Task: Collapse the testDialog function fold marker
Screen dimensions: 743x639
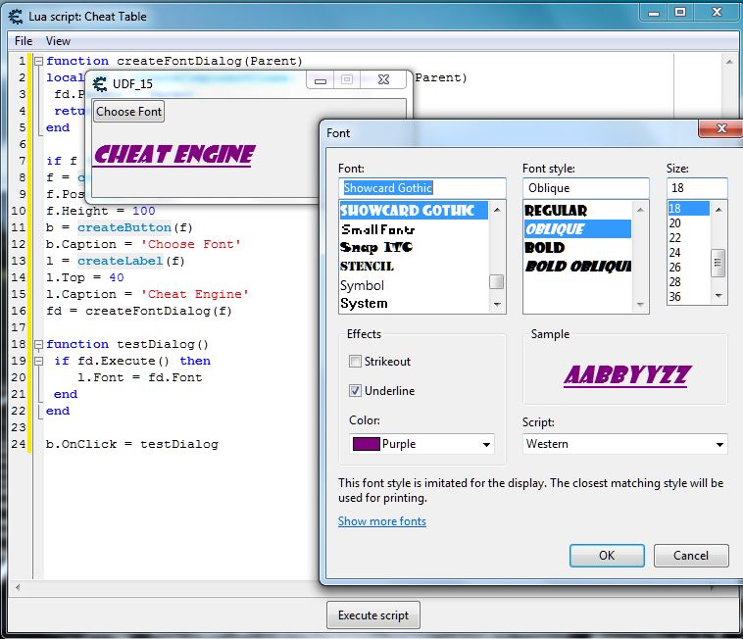Action: (x=39, y=344)
